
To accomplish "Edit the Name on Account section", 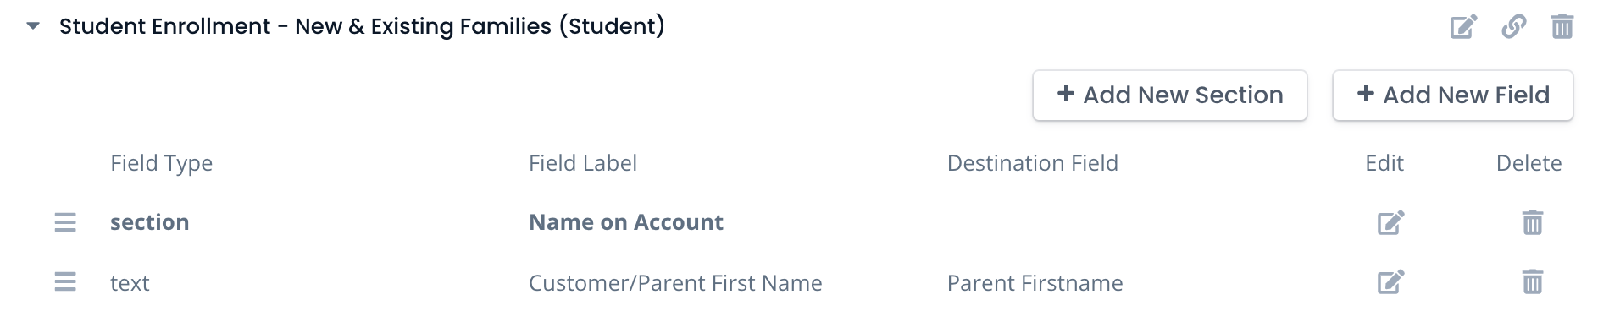I will [1390, 222].
